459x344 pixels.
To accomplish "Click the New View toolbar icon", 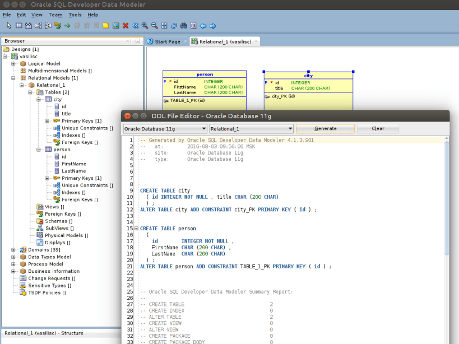I will coord(28,26).
